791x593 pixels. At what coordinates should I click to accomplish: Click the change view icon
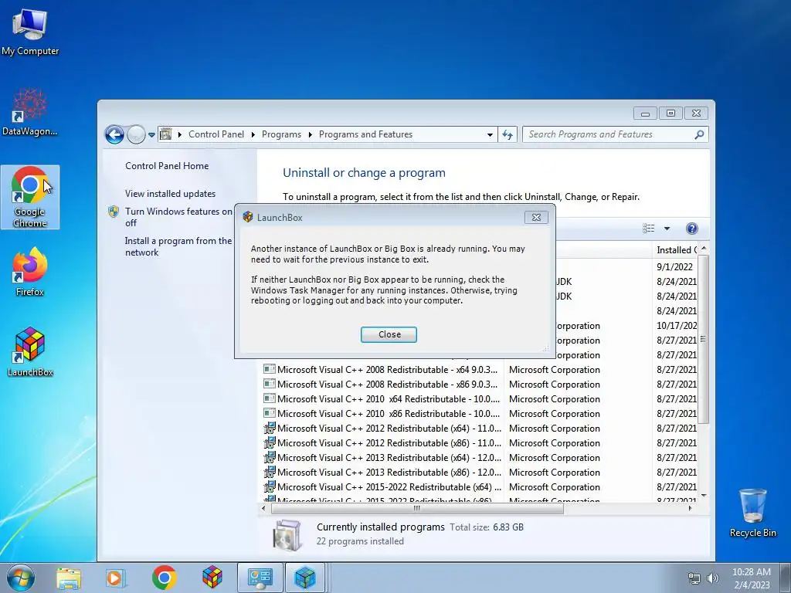point(649,229)
